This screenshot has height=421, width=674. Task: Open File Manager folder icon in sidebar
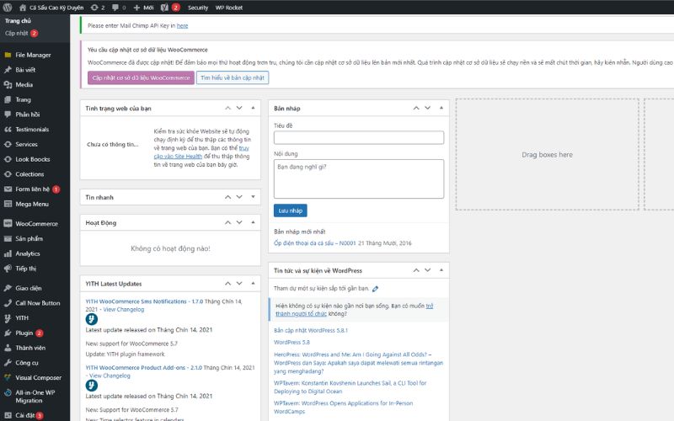coord(8,55)
